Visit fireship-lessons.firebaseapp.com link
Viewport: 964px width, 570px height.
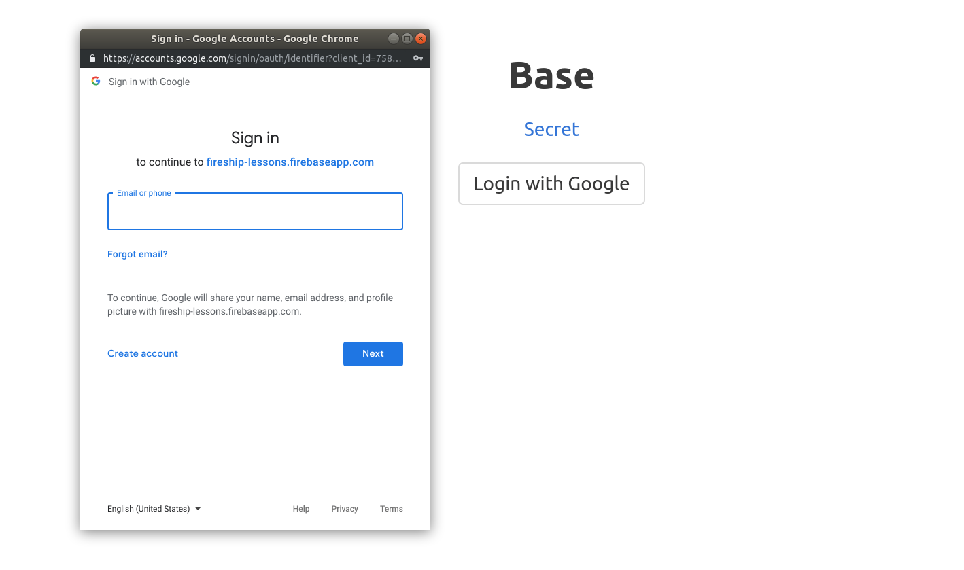(x=290, y=162)
